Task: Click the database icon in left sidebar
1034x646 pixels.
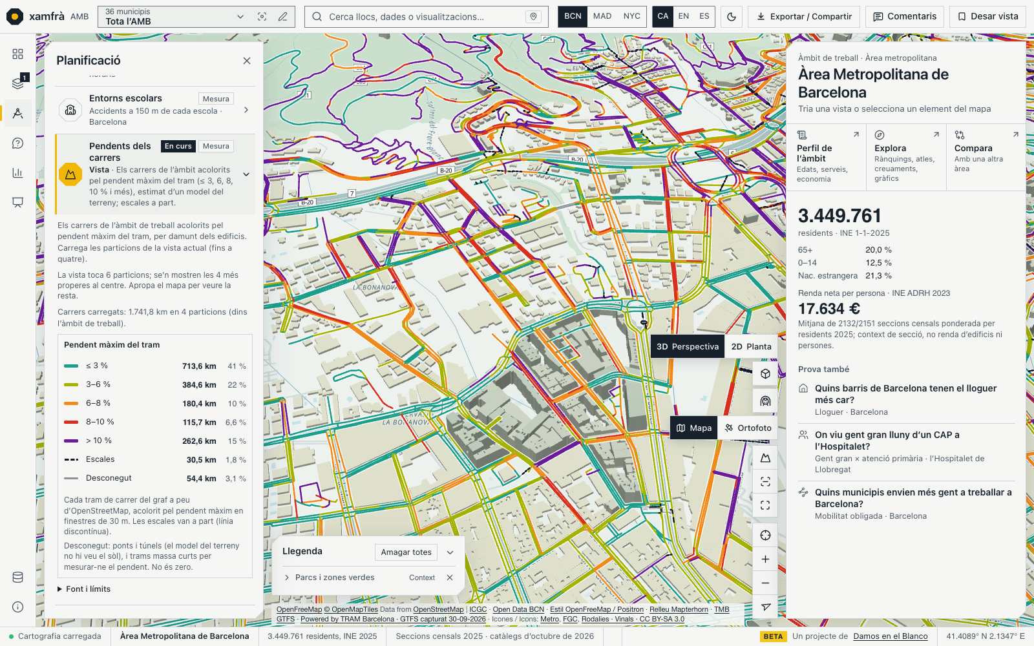Action: [x=18, y=578]
